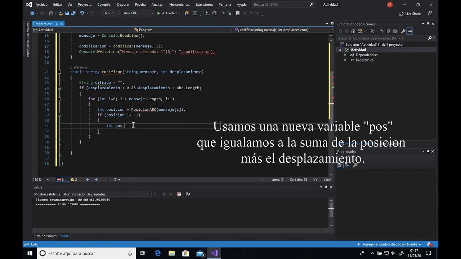The height and width of the screenshot is (259, 461).
Task: Open the notifications bell in status bar
Action: tap(429, 244)
